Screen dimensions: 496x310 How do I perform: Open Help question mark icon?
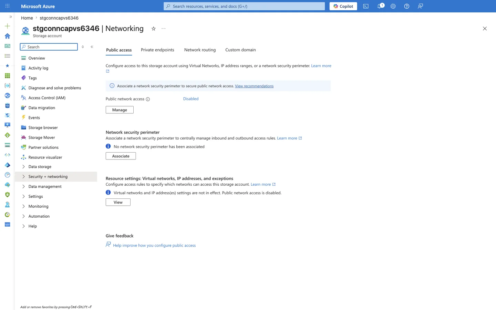coord(407,6)
